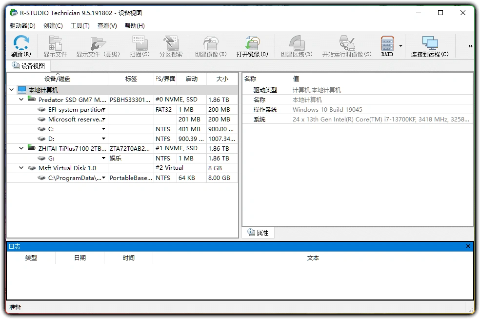The width and height of the screenshot is (480, 319).
Task: Sort by 大小 column header
Action: (222, 79)
